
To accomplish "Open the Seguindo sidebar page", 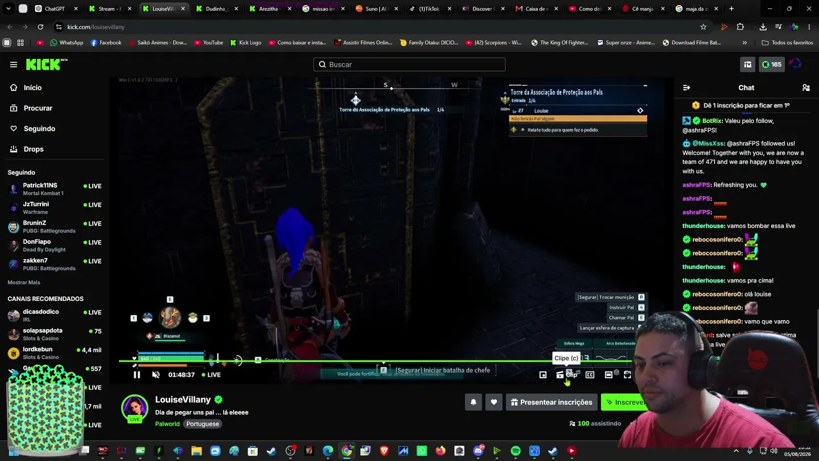I will 39,129.
